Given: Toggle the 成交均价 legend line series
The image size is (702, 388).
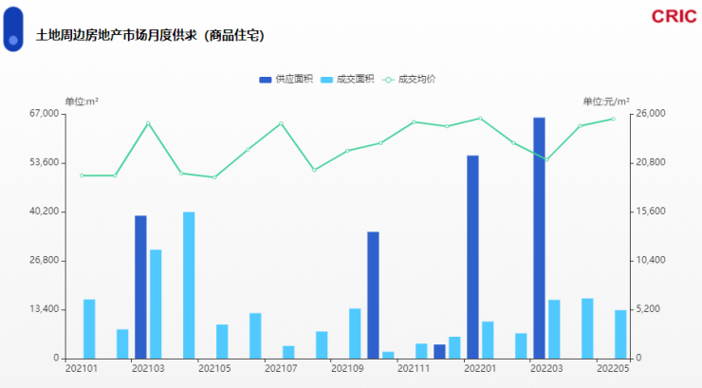Looking at the screenshot, I should (x=408, y=79).
